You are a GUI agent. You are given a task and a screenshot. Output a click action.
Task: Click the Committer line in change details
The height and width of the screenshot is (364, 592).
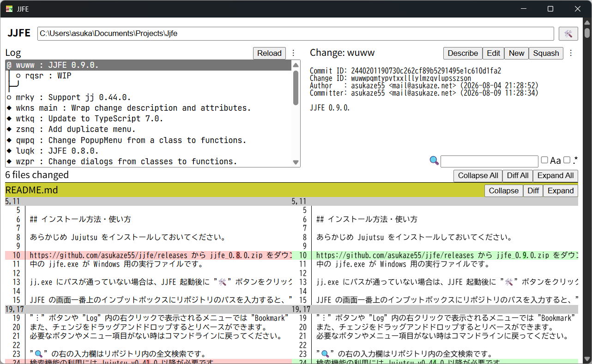click(424, 93)
